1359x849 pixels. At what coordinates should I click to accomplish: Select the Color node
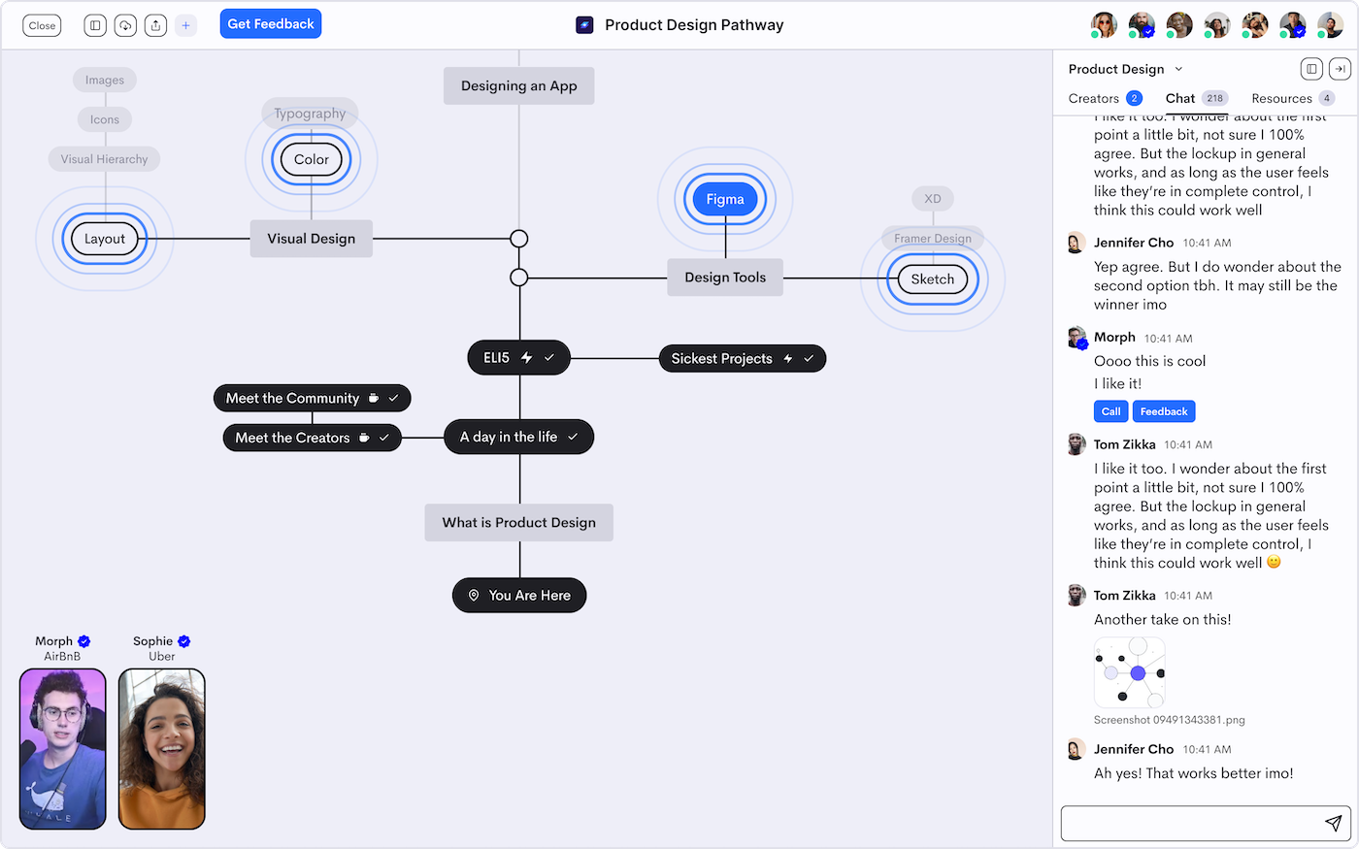312,159
